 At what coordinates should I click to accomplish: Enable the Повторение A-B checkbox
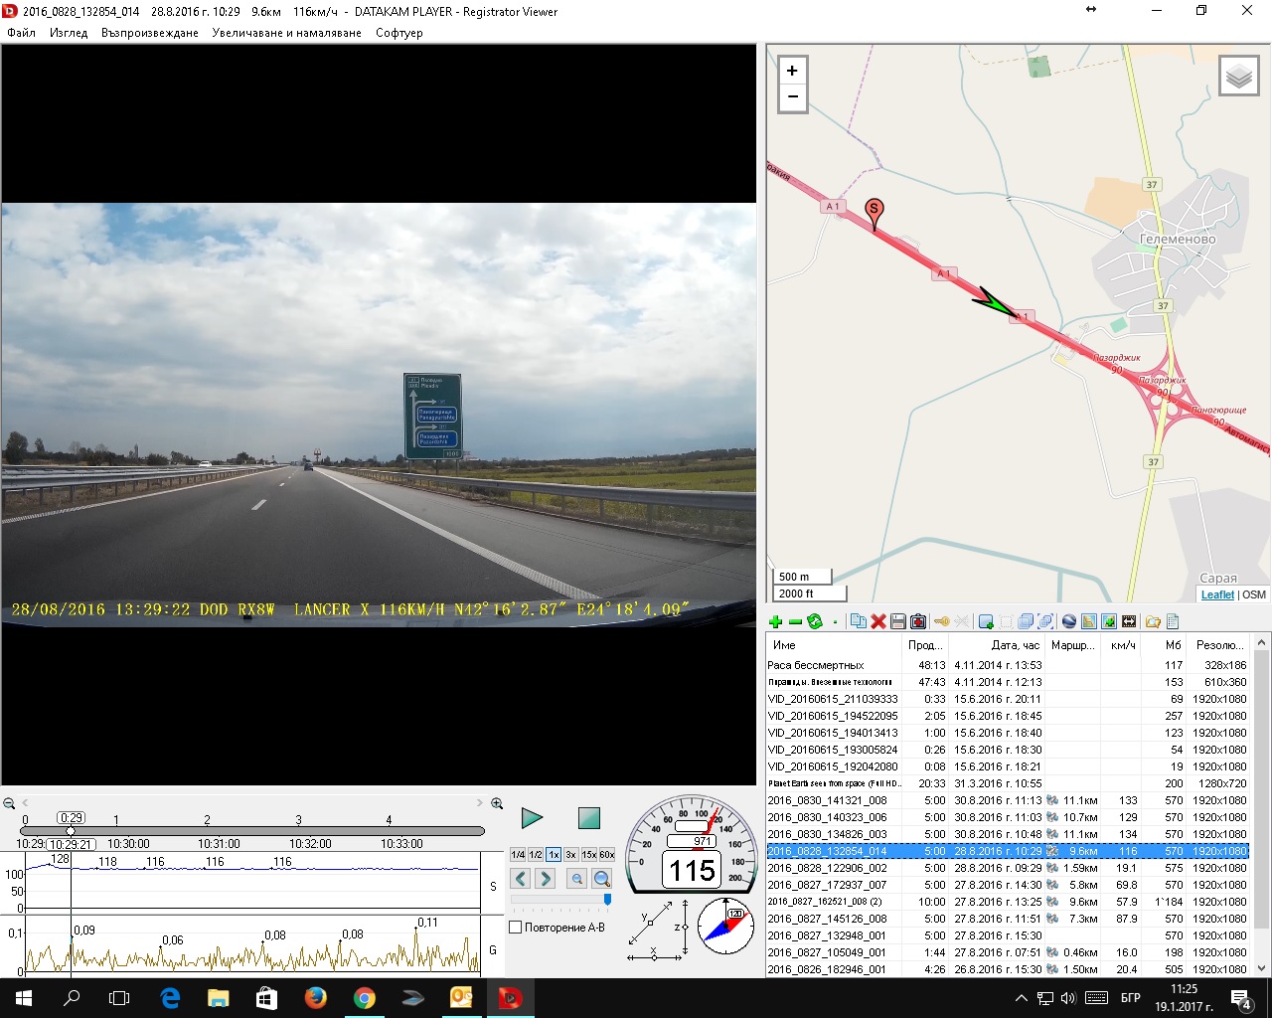(516, 928)
